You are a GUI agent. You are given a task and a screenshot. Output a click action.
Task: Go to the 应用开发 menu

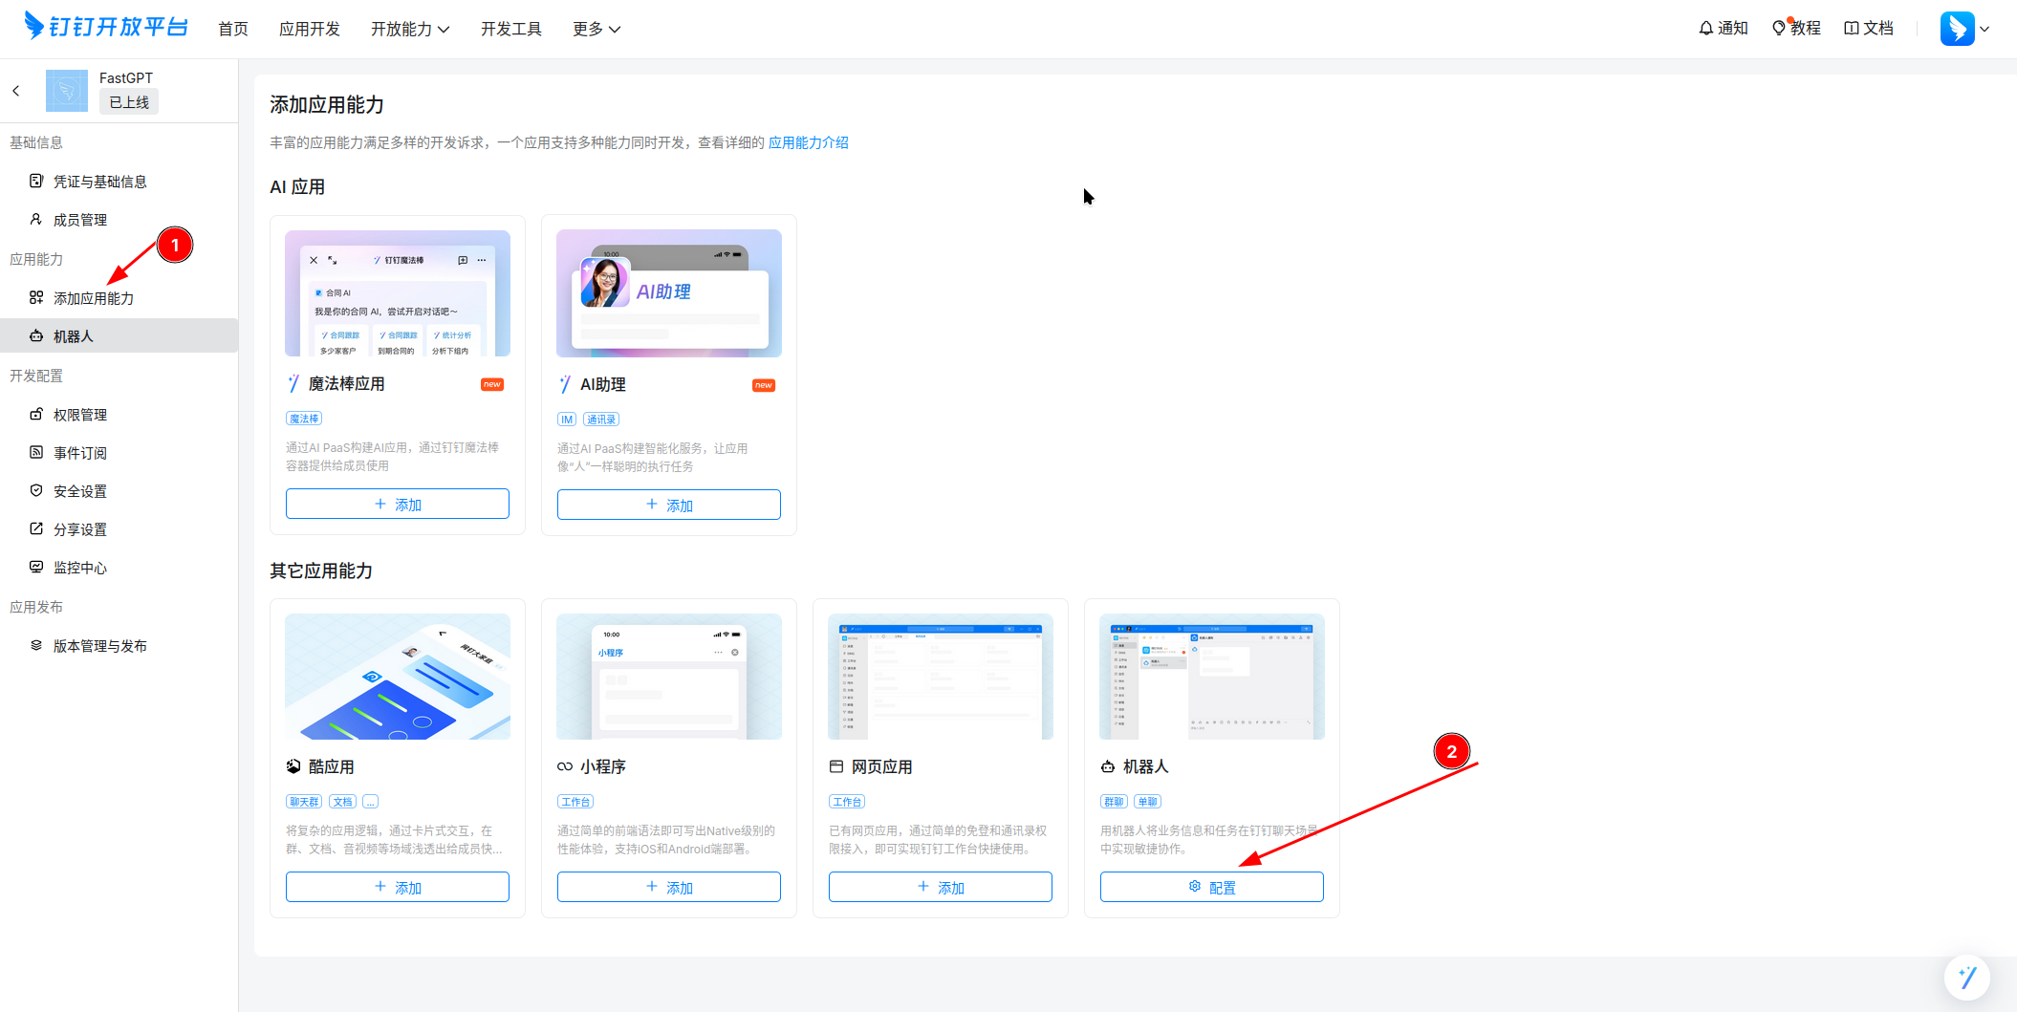coord(309,30)
